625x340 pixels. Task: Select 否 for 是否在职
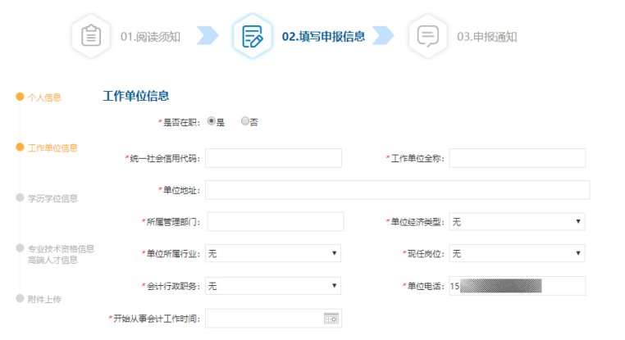pos(244,121)
